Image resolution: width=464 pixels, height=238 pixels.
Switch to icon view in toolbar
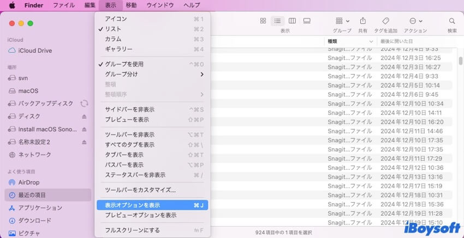click(x=263, y=21)
